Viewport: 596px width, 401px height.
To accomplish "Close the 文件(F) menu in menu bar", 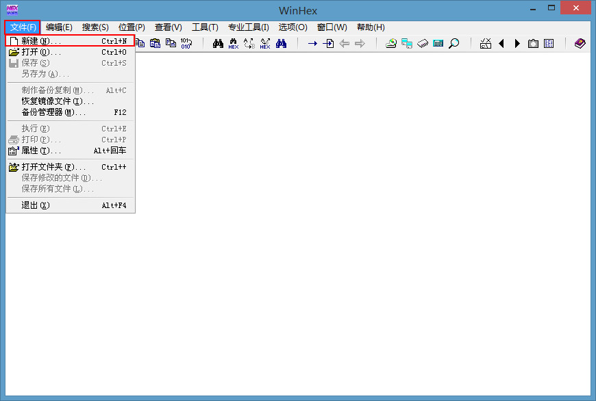I will (23, 27).
